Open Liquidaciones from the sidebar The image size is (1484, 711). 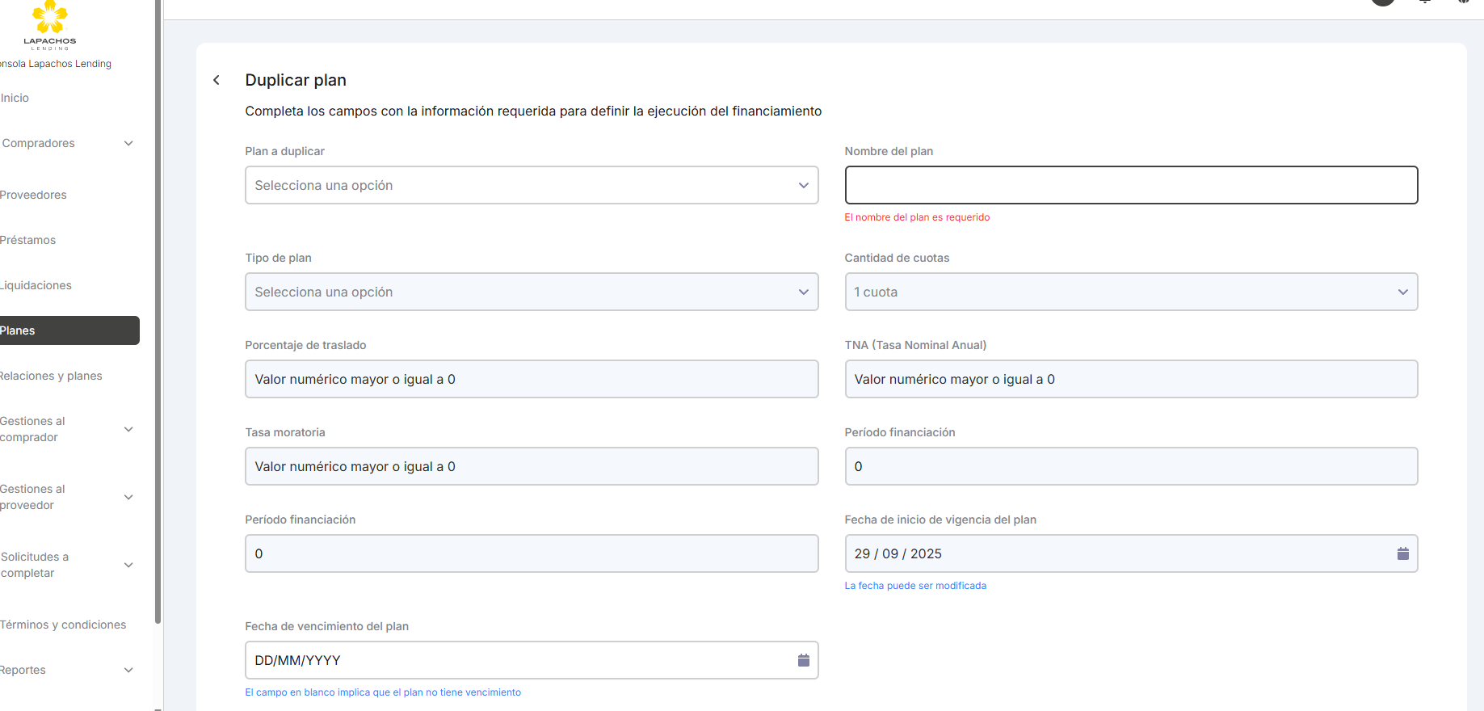pos(36,285)
